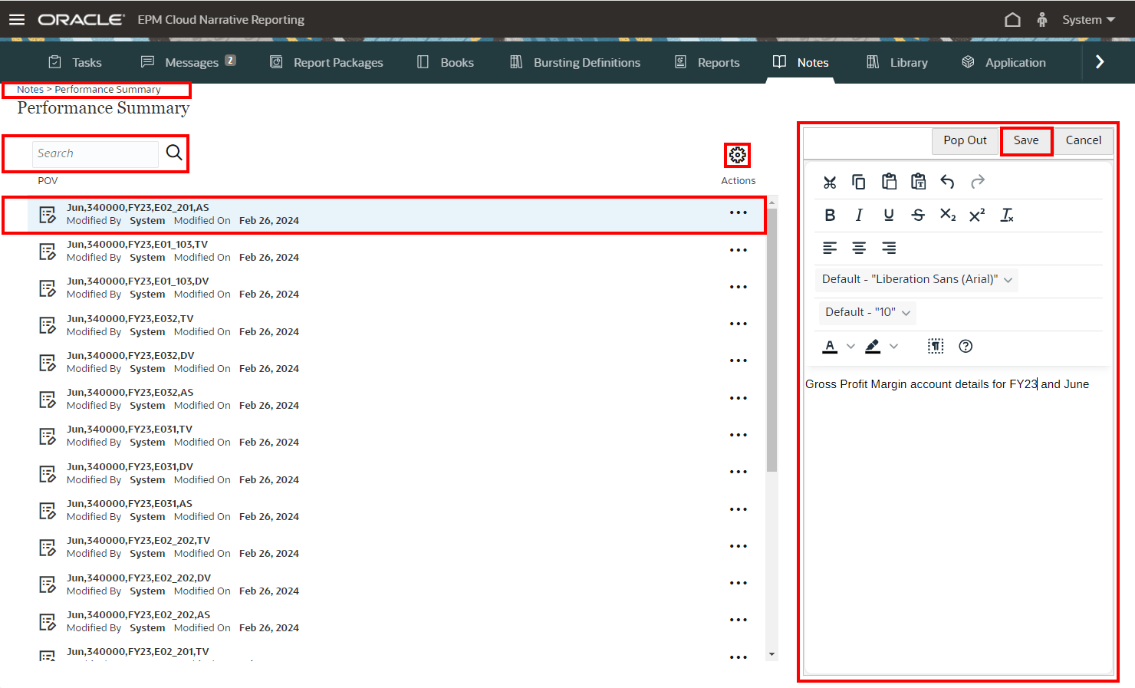Copy the selected text
This screenshot has width=1135, height=688.
pyautogui.click(x=859, y=182)
